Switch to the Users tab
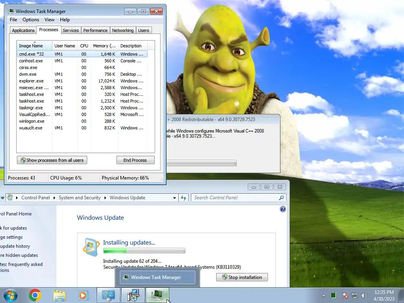 (144, 30)
